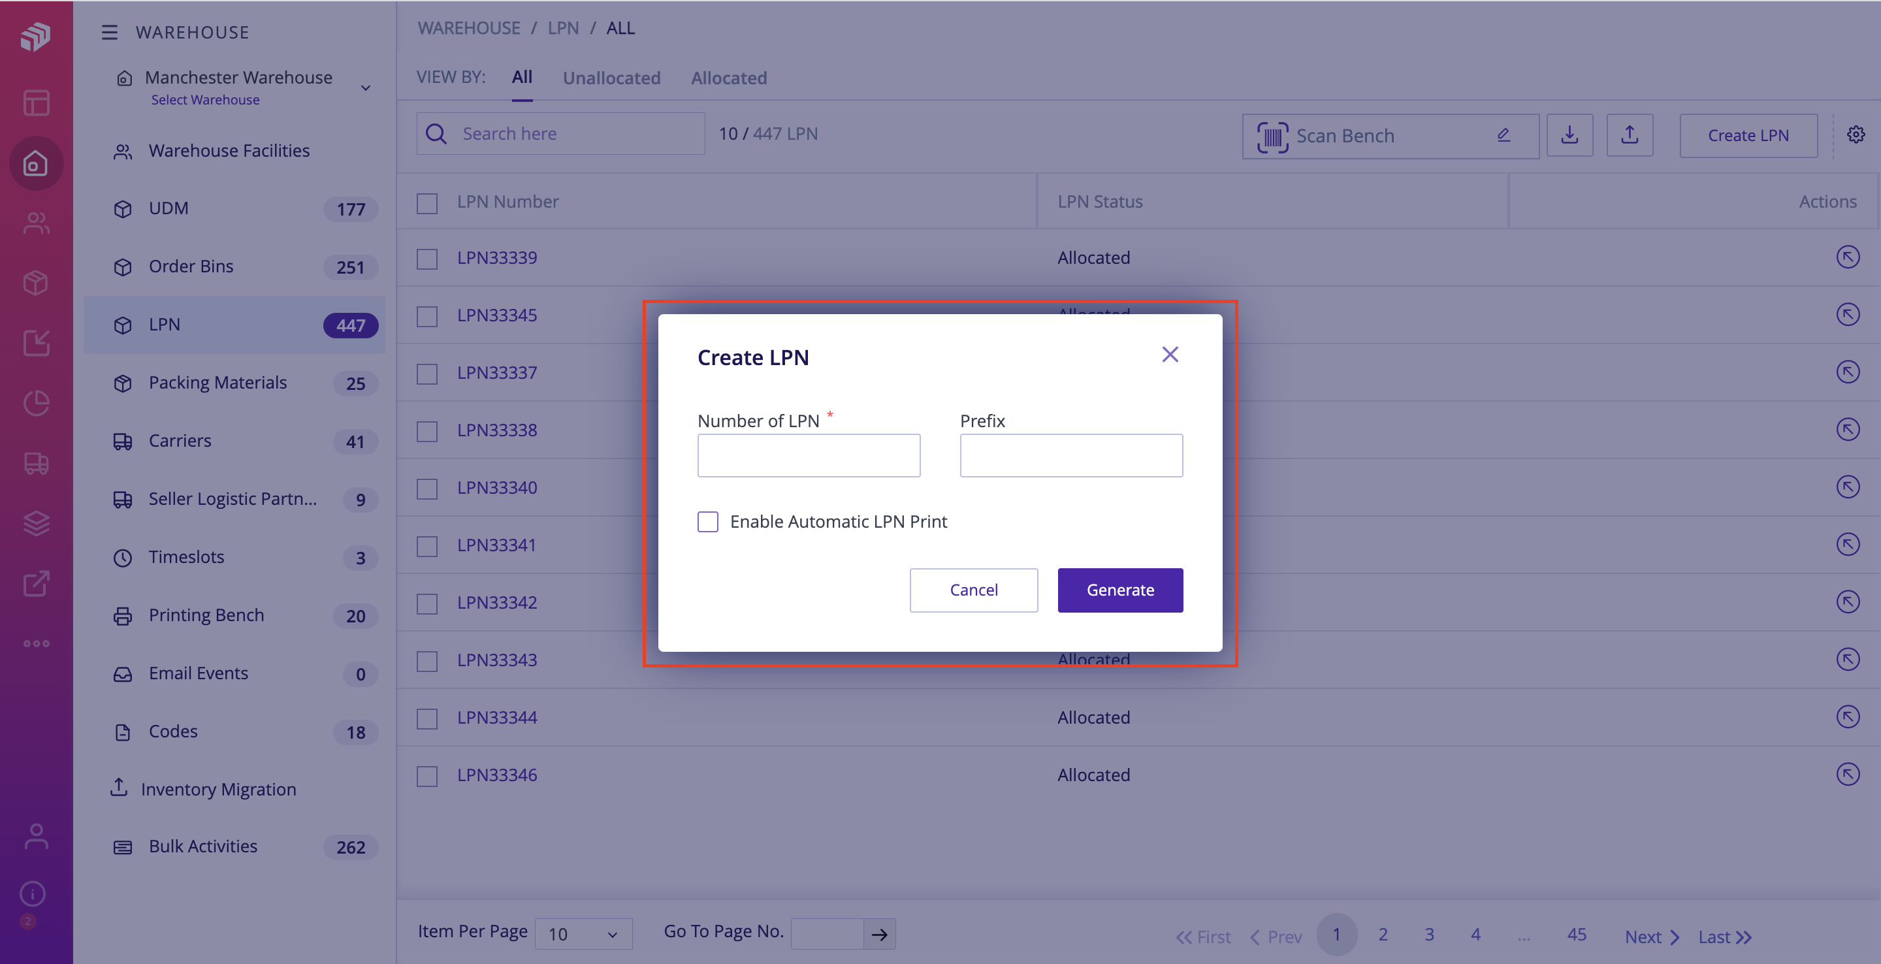Expand the Manchester Warehouse selector chevron
This screenshot has height=964, width=1881.
[366, 88]
